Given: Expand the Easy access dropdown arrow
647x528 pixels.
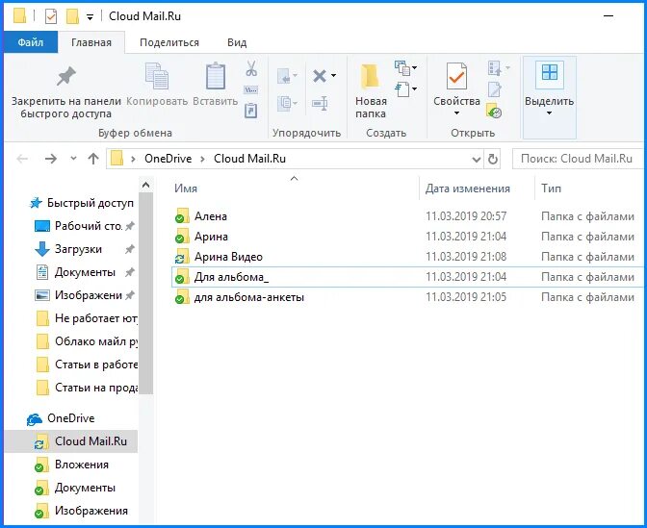Looking at the screenshot, I should click(414, 88).
